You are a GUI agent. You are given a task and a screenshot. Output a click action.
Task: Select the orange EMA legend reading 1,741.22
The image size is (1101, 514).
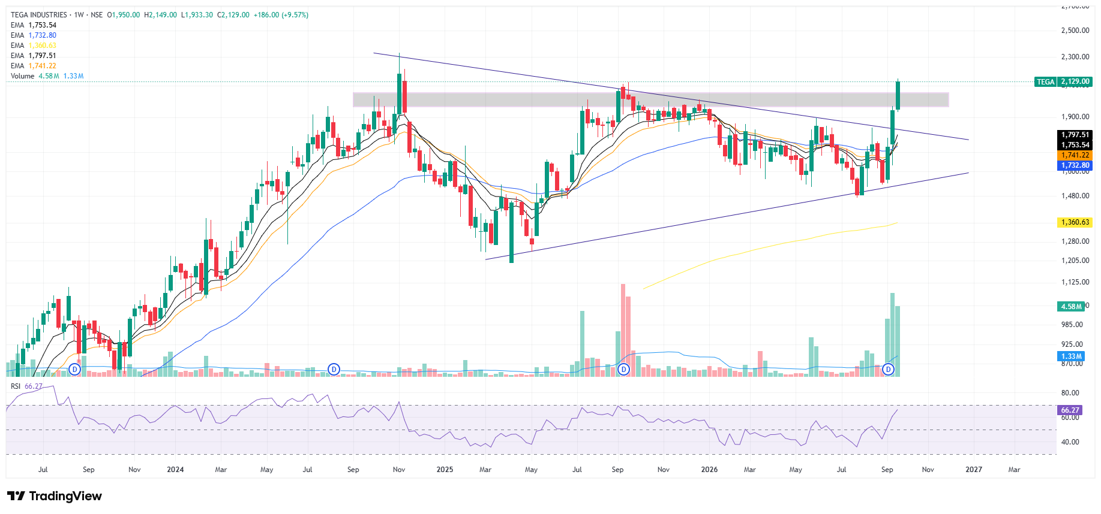[34, 66]
